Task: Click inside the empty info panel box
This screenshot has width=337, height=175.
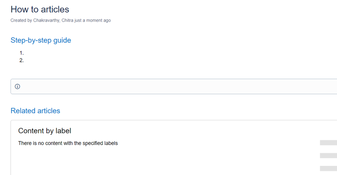Action: click(174, 86)
